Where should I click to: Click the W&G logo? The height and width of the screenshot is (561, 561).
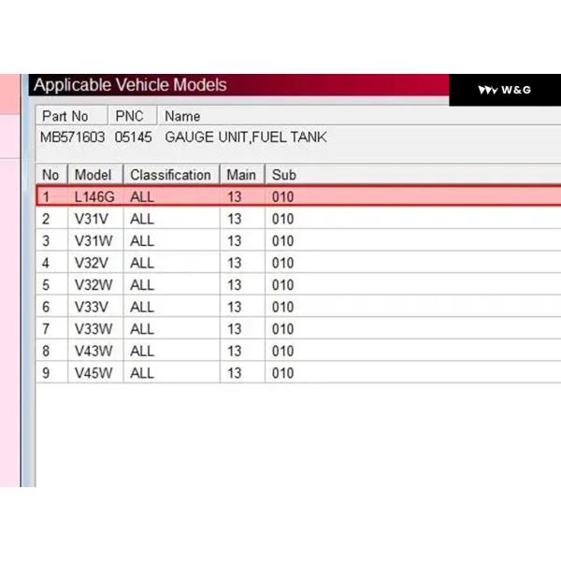[x=505, y=90]
